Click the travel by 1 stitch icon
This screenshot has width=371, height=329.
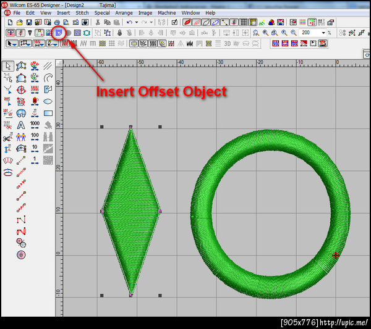(35, 160)
